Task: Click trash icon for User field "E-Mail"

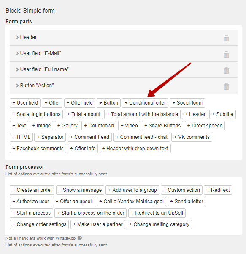Action: [x=226, y=55]
